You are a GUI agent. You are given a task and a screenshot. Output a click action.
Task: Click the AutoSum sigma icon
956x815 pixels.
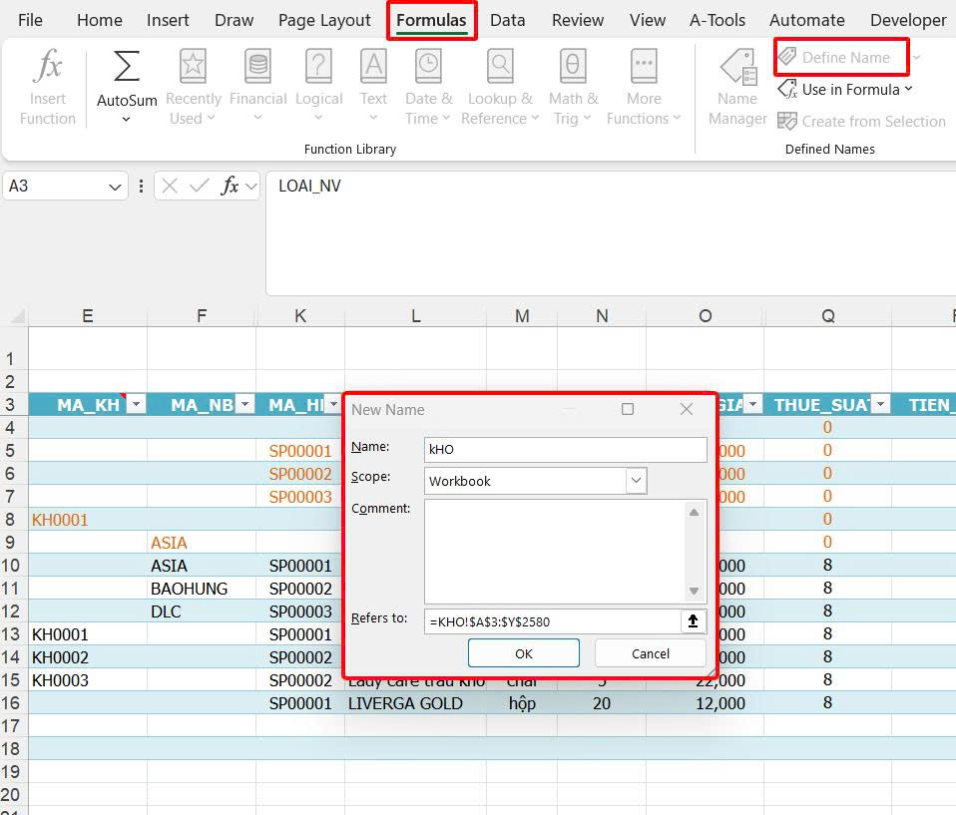[x=127, y=68]
